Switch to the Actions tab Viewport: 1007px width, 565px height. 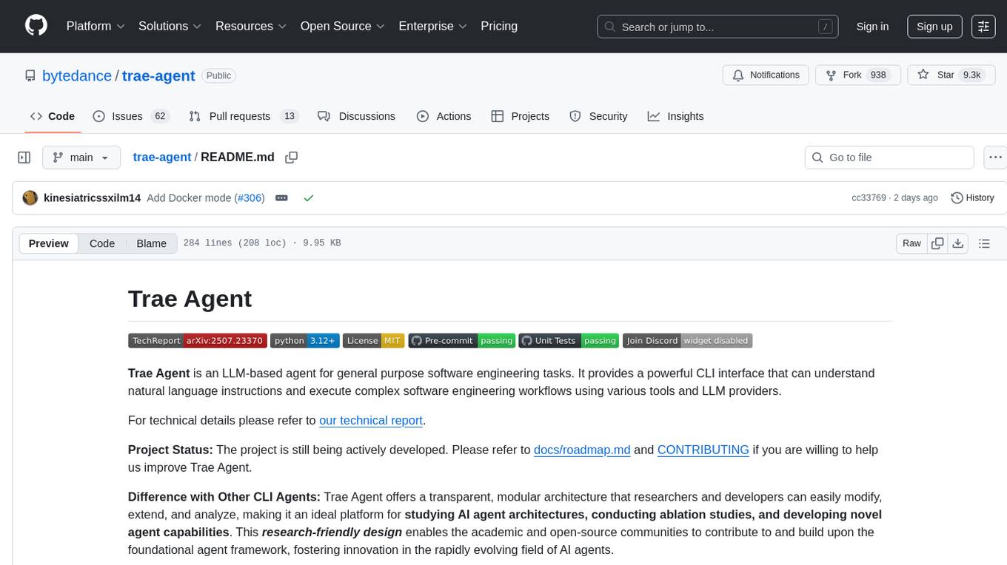[x=444, y=116]
